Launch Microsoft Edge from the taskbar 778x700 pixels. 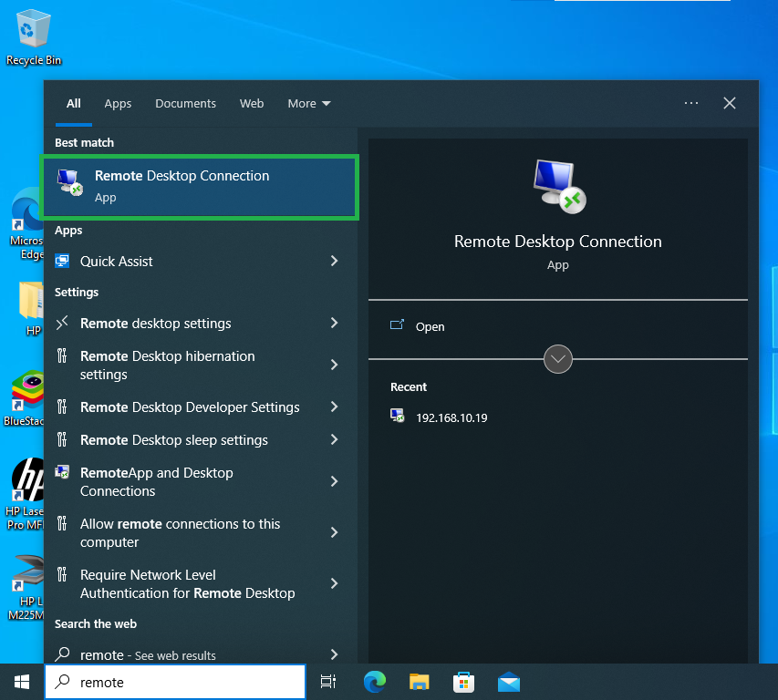coord(374,681)
